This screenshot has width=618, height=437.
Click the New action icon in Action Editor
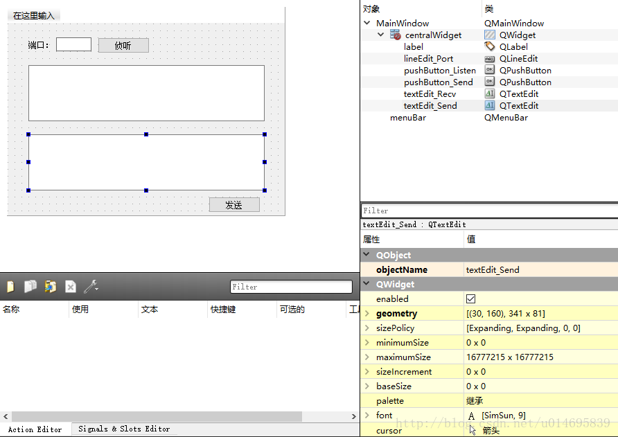point(10,287)
